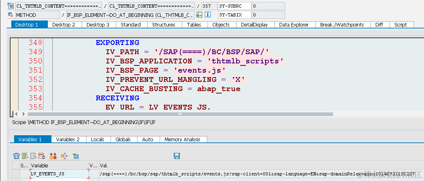Click the horizontal scrollbar thumb of code editor
This screenshot has width=424, height=181.
[180, 114]
